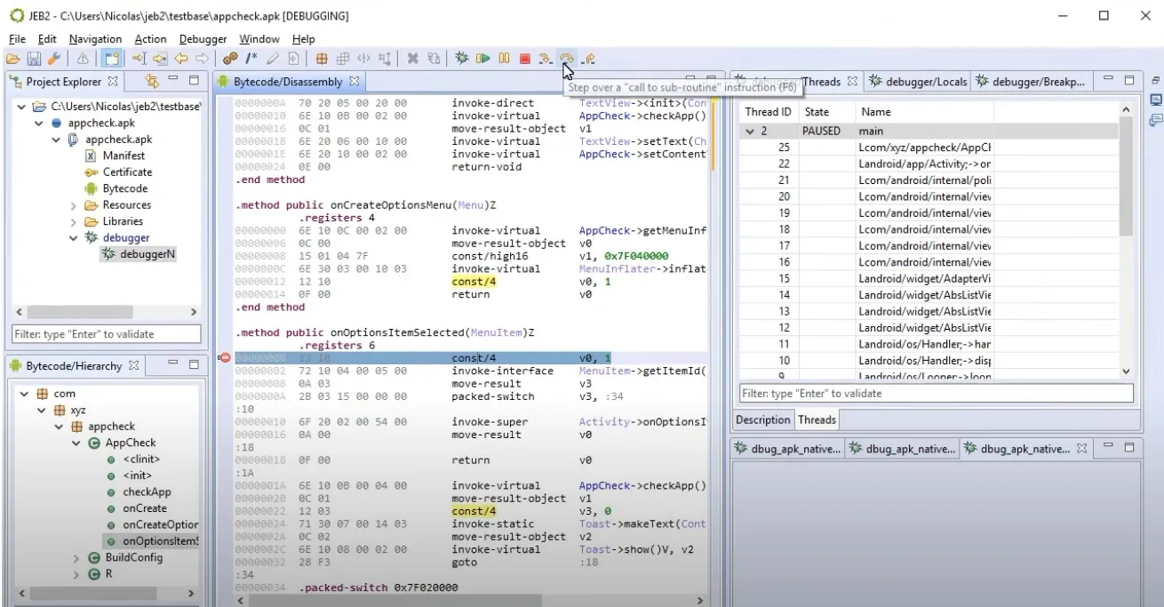Collapse the com package in hierarchy

pyautogui.click(x=23, y=394)
